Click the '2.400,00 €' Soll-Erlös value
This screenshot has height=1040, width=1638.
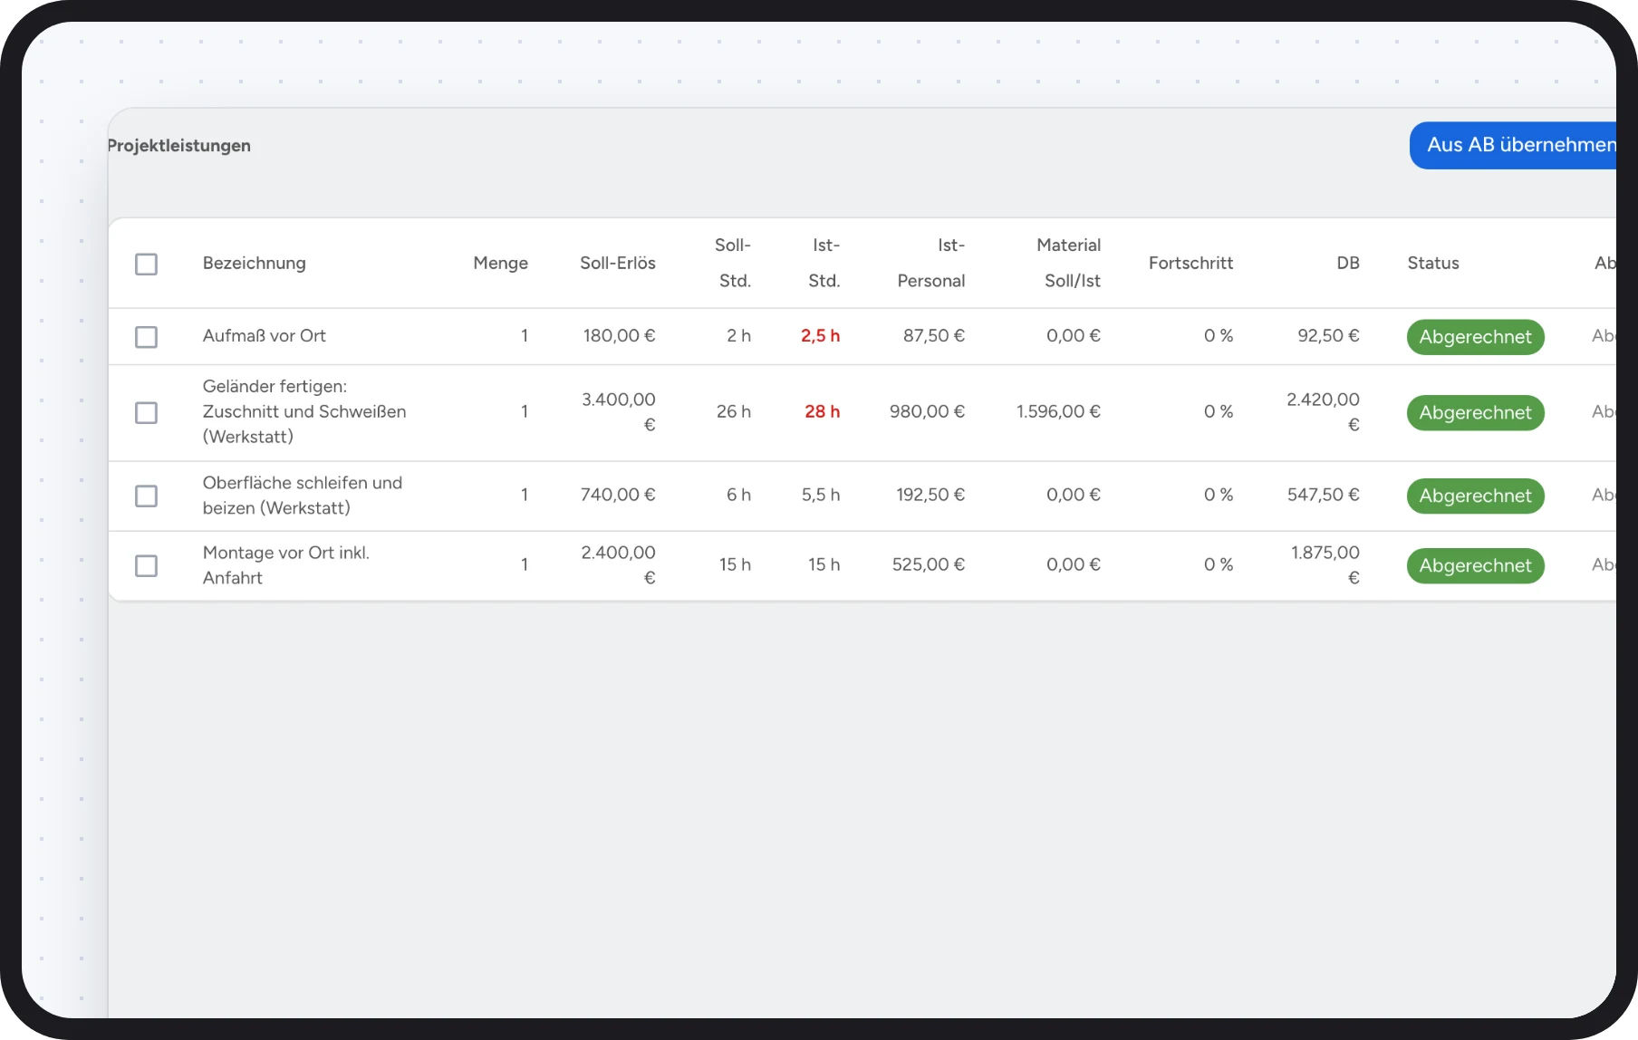point(619,565)
